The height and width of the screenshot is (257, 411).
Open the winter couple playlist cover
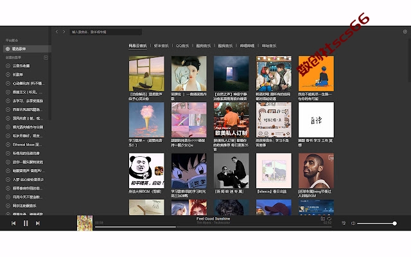[x=274, y=73]
